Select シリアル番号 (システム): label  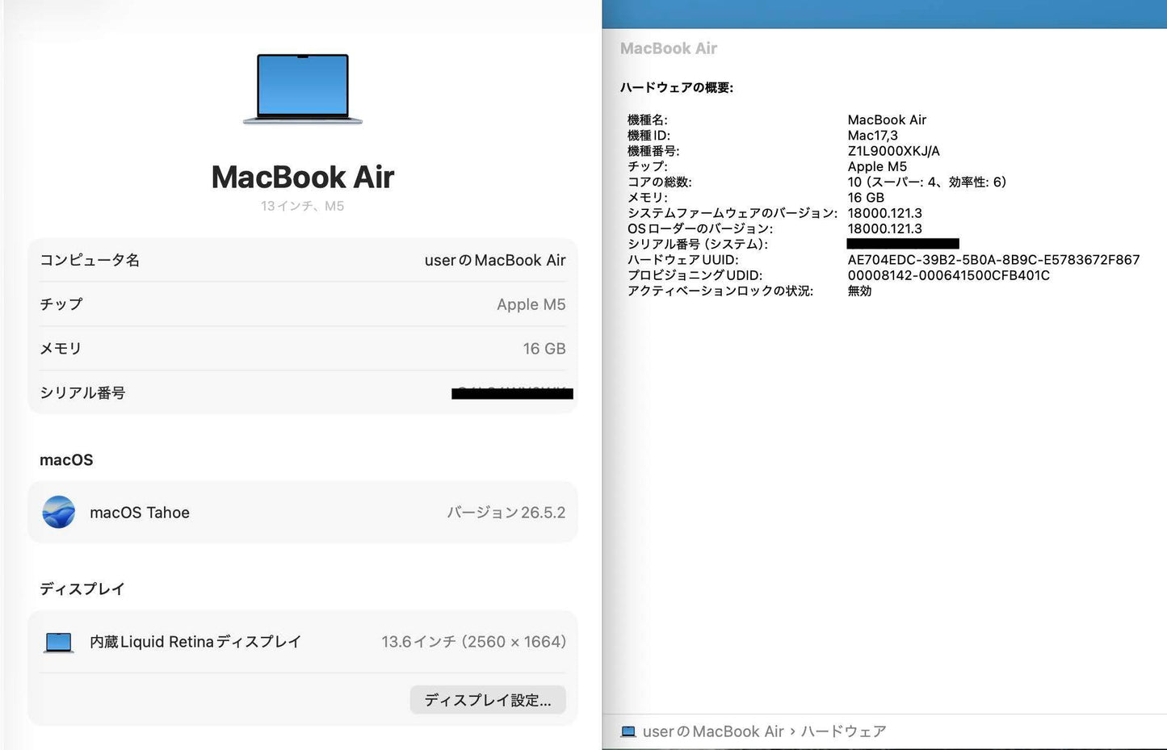698,244
